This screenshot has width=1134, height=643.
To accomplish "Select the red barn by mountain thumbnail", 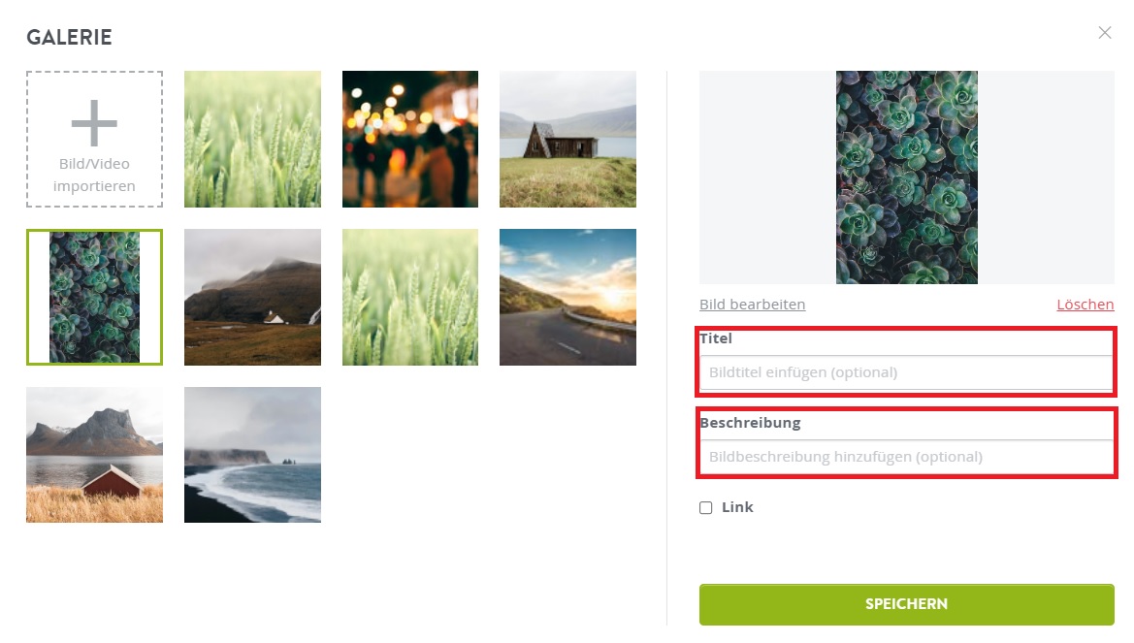I will [x=95, y=455].
